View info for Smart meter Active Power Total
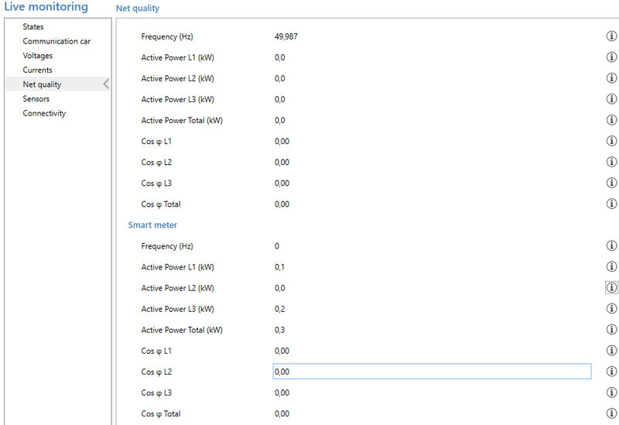This screenshot has height=425, width=619. pyautogui.click(x=611, y=330)
